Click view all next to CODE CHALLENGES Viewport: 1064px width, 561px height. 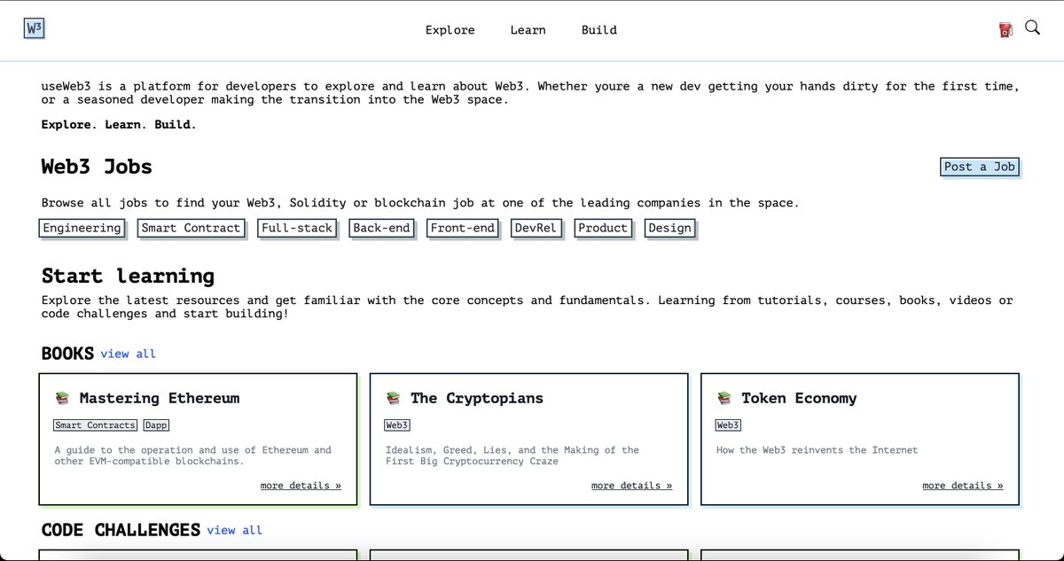(234, 530)
